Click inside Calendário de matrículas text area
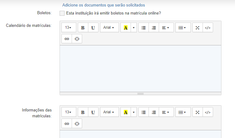The image size is (235, 138). click(x=141, y=69)
